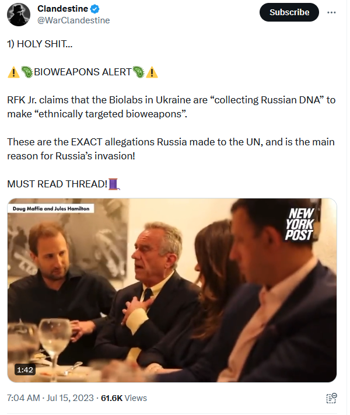
Task: Click the BIOWEAPONS ALERT text
Action: coord(83,72)
